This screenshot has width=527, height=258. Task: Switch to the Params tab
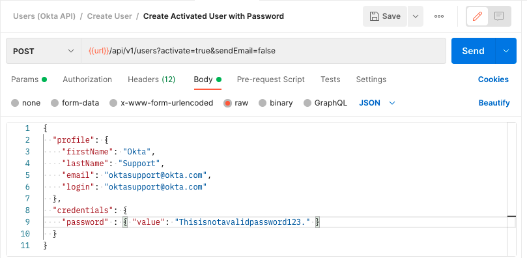coord(29,79)
